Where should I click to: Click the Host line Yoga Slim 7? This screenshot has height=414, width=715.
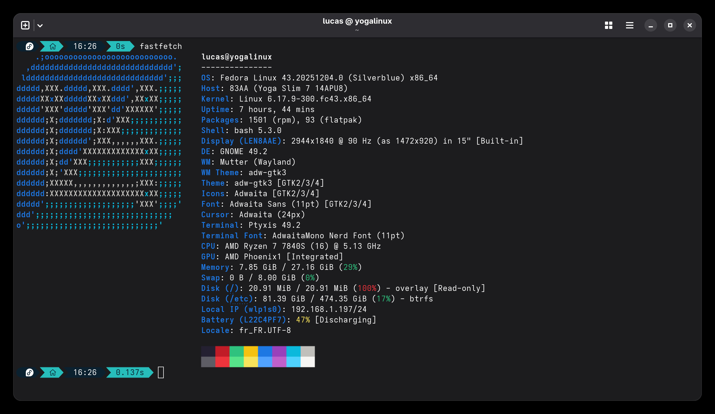point(274,88)
